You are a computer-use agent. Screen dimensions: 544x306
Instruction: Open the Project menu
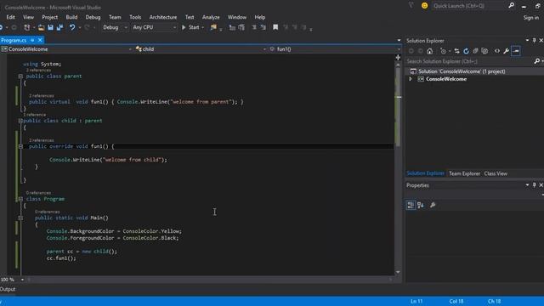tap(50, 17)
